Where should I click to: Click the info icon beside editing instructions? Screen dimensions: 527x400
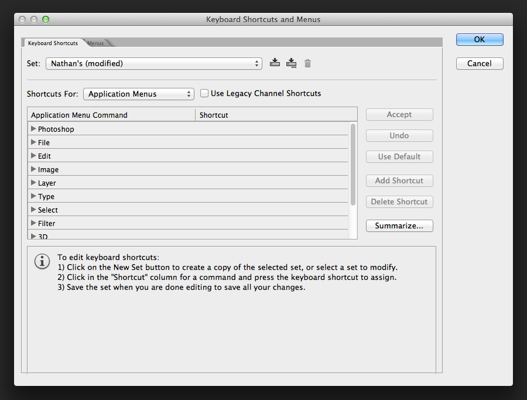tap(42, 261)
